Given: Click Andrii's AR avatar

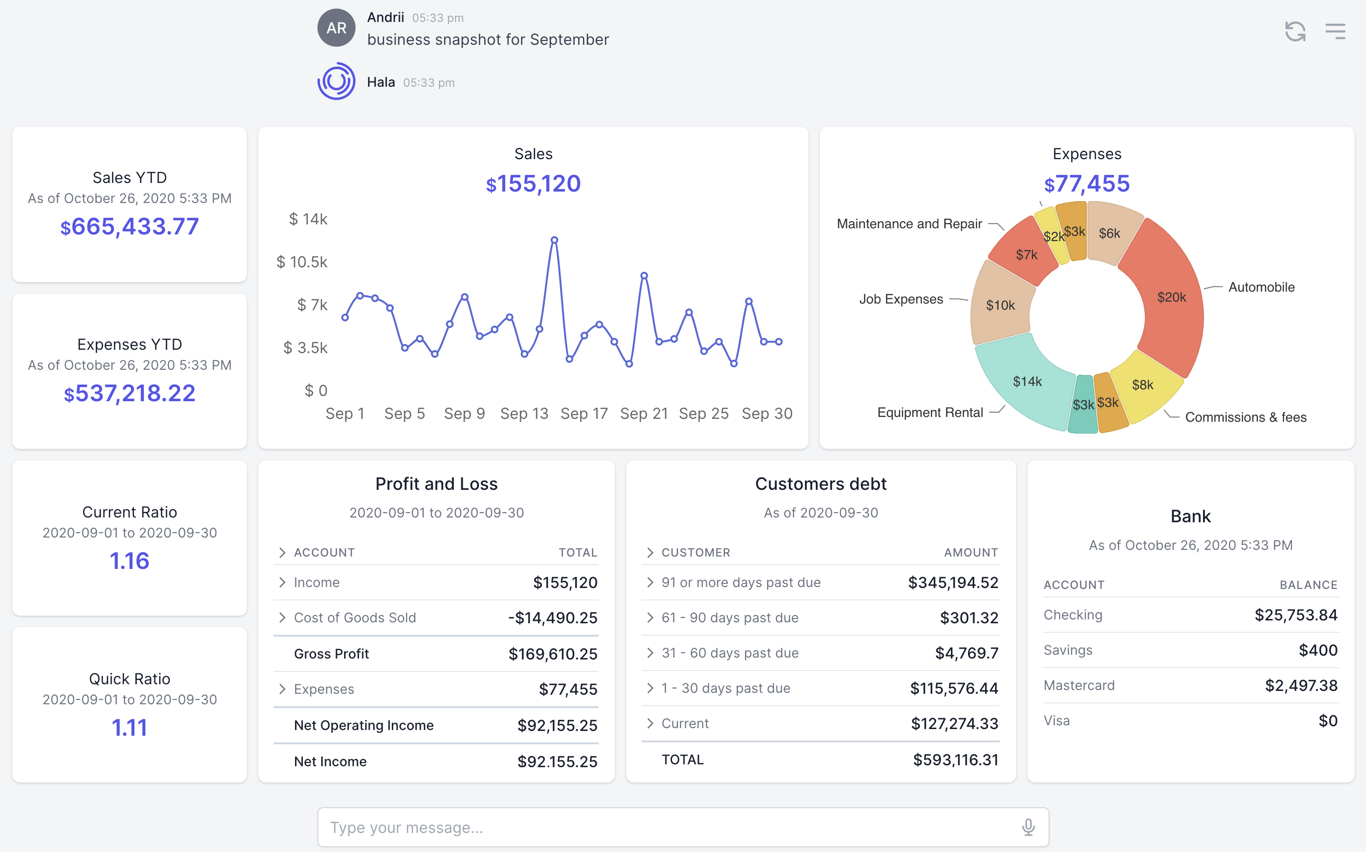Looking at the screenshot, I should point(336,28).
